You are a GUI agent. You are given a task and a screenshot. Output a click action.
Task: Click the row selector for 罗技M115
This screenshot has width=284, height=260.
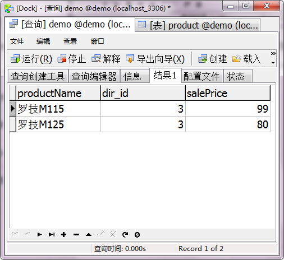tap(13, 109)
